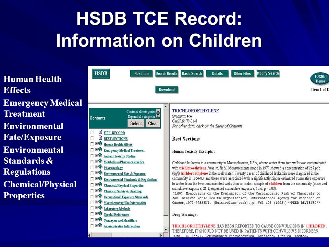
Task: Expand Human Health Effects tree node
Action: click(x=96, y=144)
